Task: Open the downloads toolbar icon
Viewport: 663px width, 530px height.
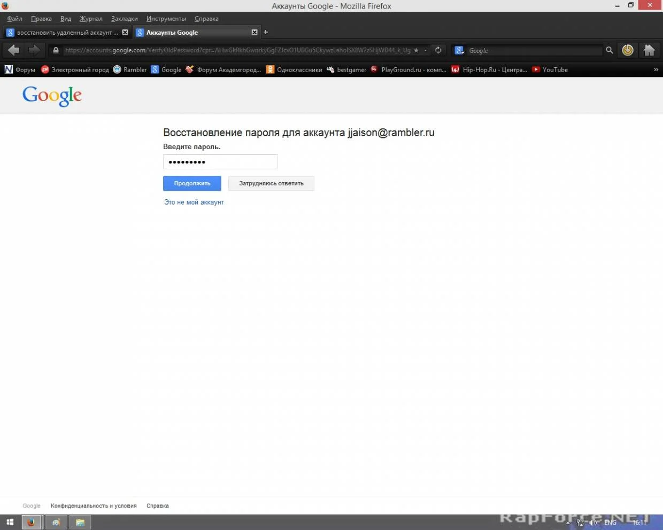Action: click(628, 50)
